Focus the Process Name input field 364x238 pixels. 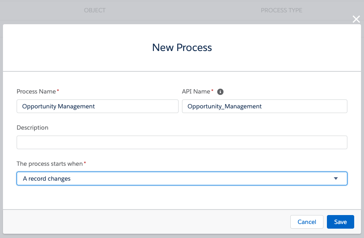(x=98, y=106)
